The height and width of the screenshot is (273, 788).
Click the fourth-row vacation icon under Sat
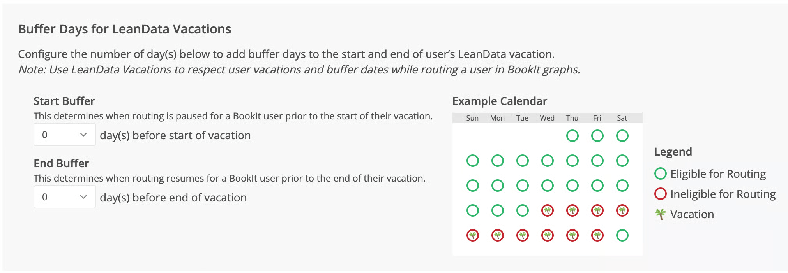(622, 210)
